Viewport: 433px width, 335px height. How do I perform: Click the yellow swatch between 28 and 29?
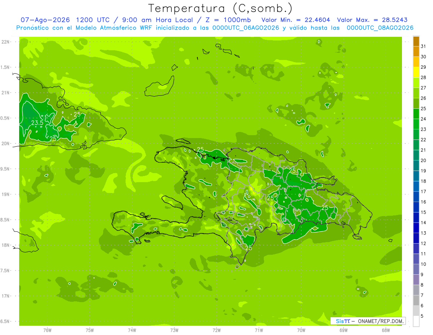pos(416,72)
